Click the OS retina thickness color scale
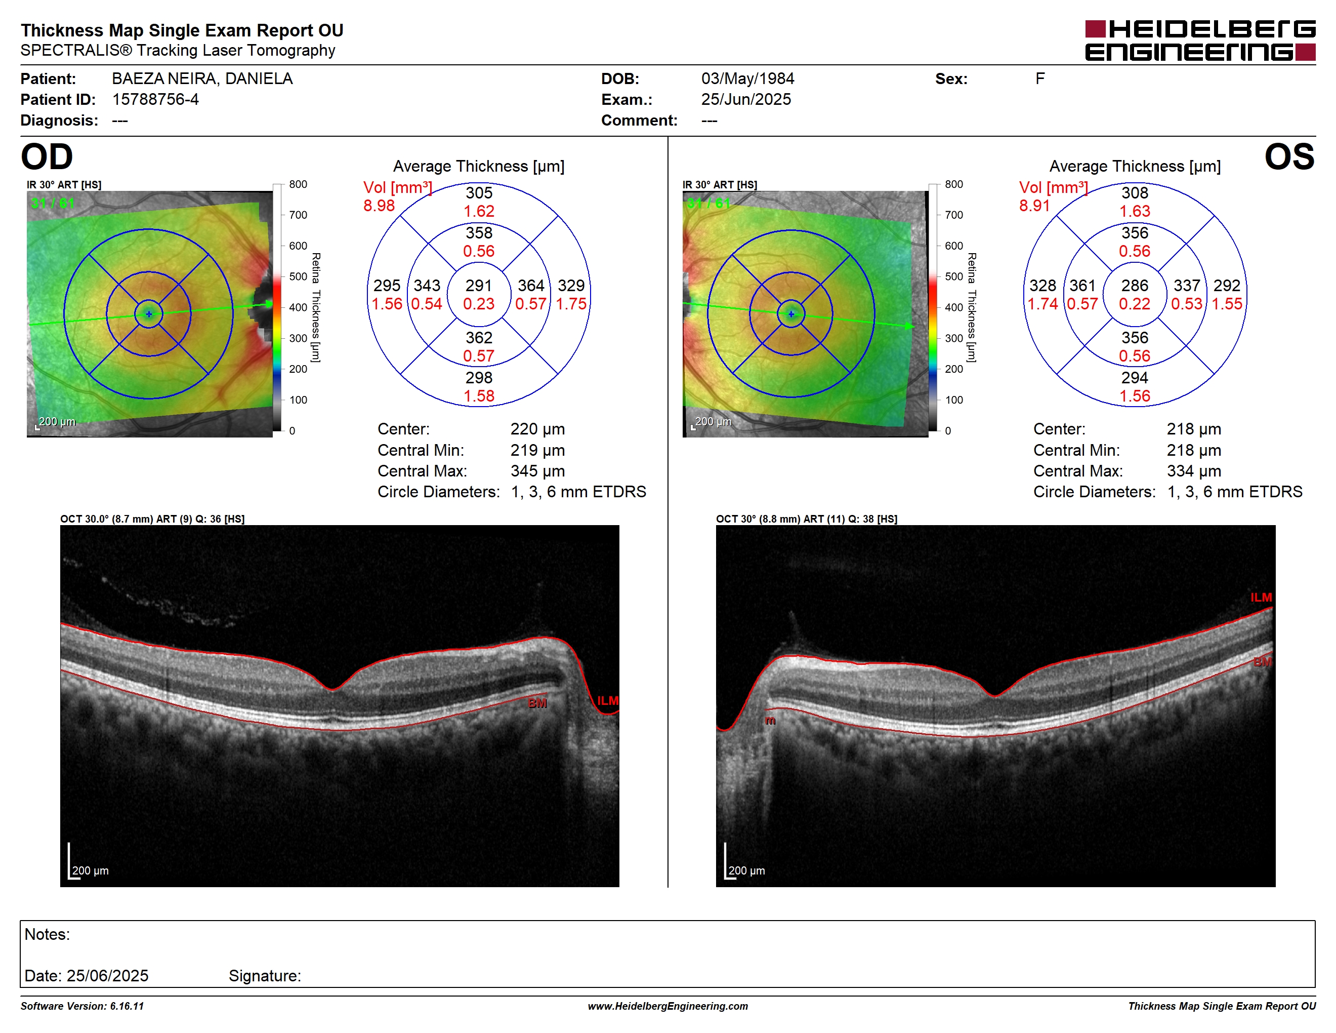1336x1033 pixels. pyautogui.click(x=933, y=307)
